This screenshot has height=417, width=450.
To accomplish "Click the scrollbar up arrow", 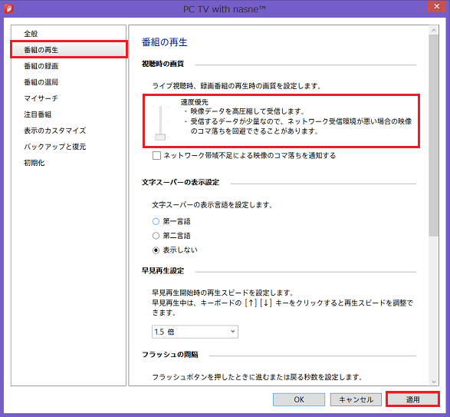I will click(x=434, y=30).
